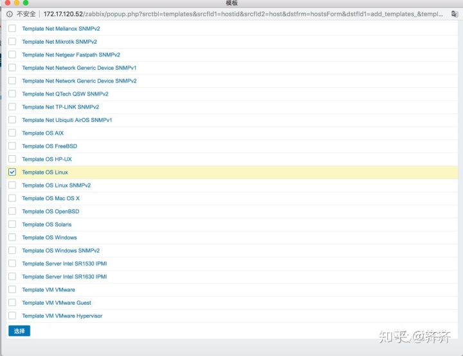Image resolution: width=463 pixels, height=356 pixels.
Task: Check Template Net TP-LINK SNMPv2 checkbox
Action: coord(12,107)
